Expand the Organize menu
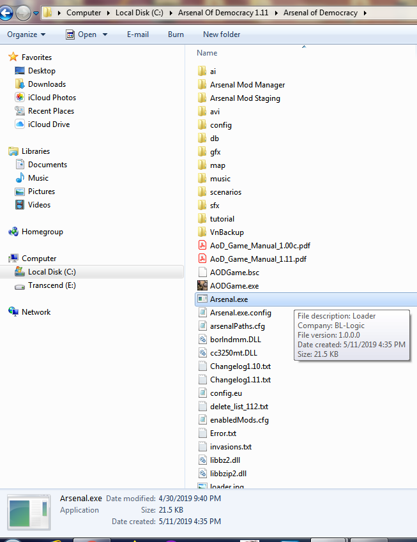 pos(26,34)
